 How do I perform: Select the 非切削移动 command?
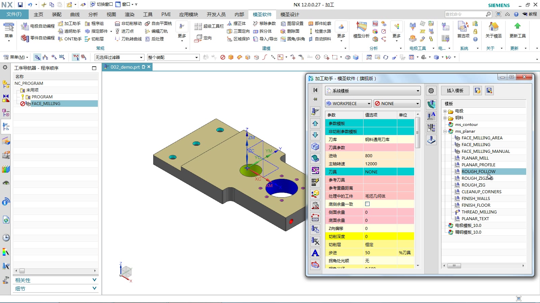[128, 24]
